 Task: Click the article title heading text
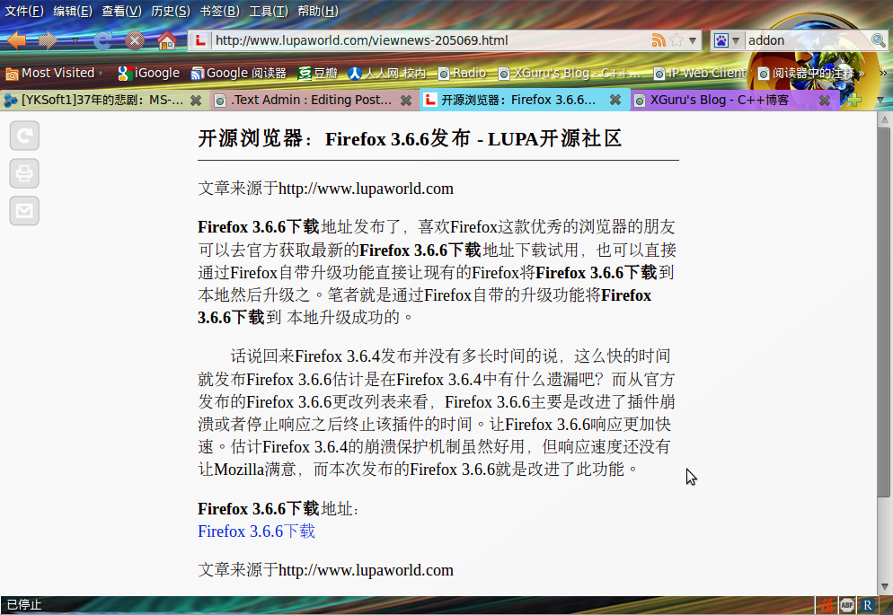pyautogui.click(x=410, y=138)
